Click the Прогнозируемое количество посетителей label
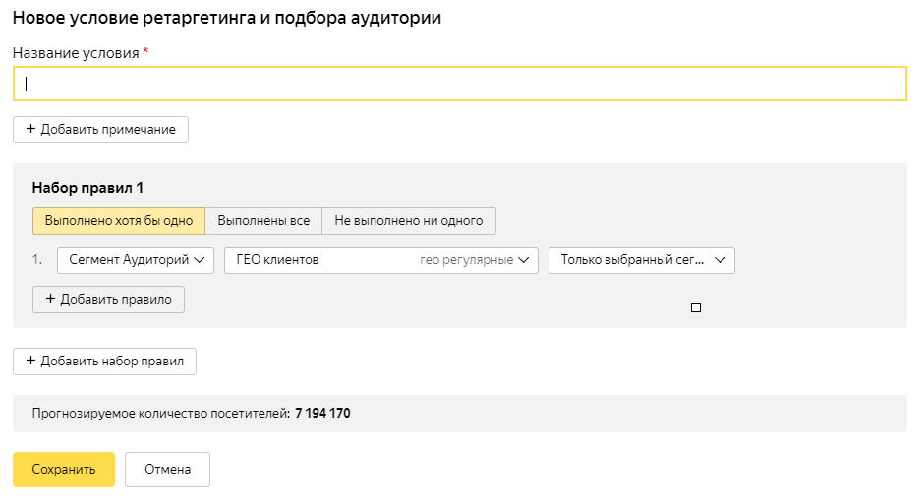 point(160,414)
